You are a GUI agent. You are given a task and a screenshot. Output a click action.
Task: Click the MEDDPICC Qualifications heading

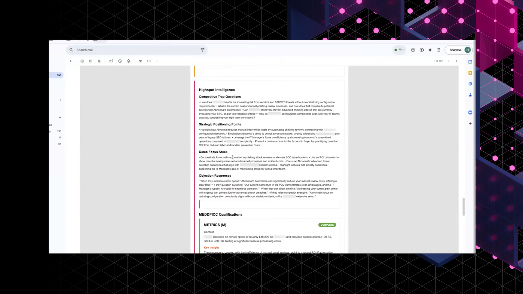click(x=221, y=215)
